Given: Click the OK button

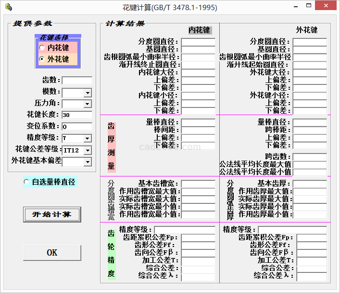Looking at the screenshot, I should [x=52, y=253].
